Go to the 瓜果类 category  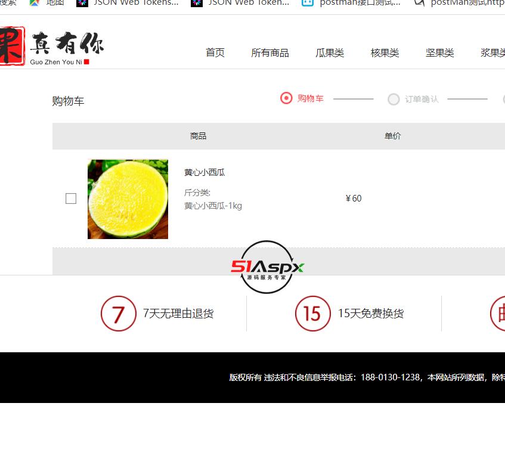click(330, 52)
